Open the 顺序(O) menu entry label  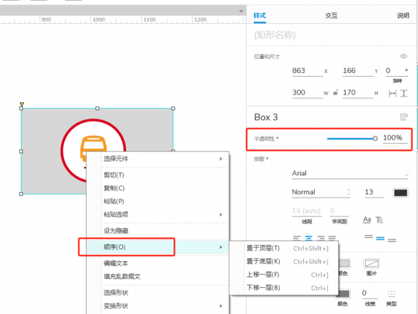(x=114, y=247)
